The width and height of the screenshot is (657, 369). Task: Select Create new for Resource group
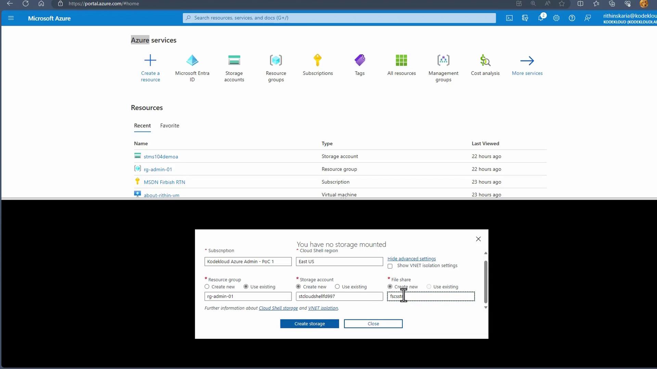pos(207,287)
